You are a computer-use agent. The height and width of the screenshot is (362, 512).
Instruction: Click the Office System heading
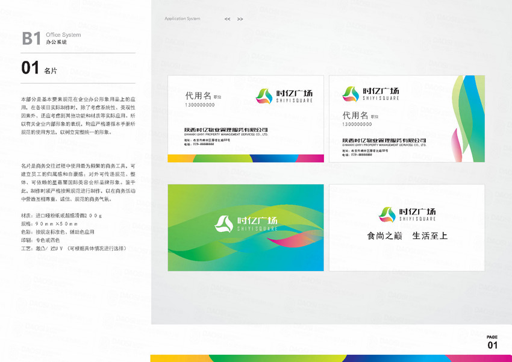click(x=63, y=35)
